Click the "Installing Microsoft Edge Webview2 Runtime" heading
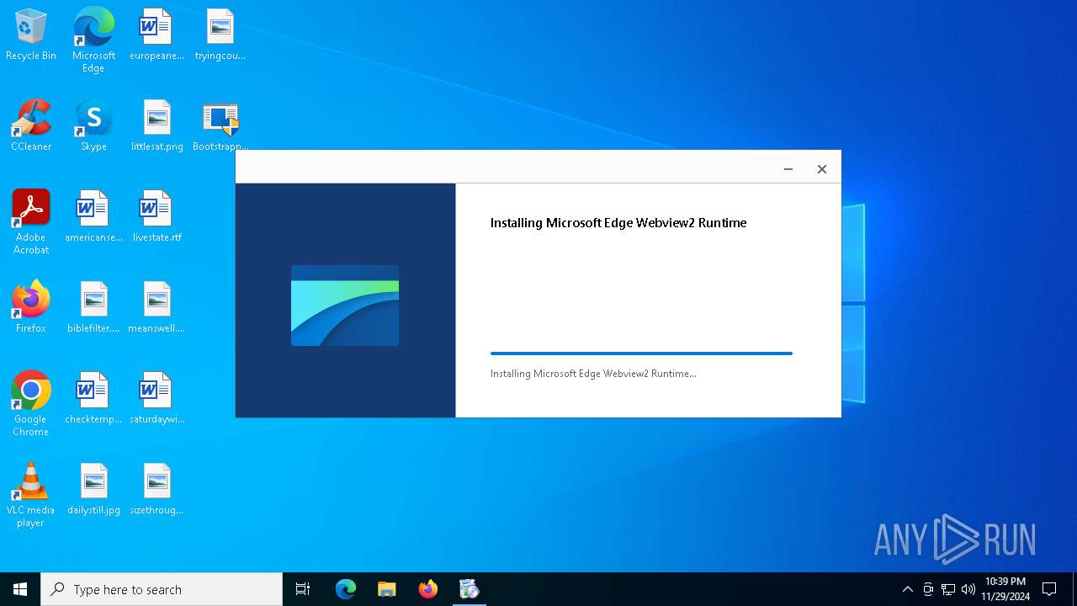 618,223
